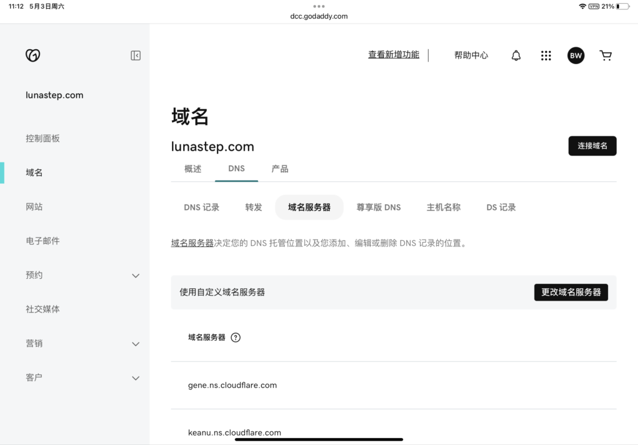Click the GoDaddy heart logo
638x445 pixels.
tap(33, 55)
